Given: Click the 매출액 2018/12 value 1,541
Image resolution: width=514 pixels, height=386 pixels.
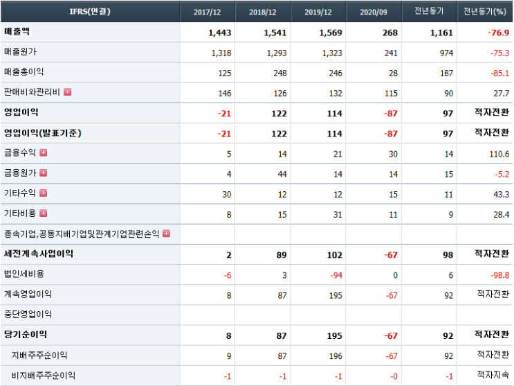Looking at the screenshot, I should (275, 33).
